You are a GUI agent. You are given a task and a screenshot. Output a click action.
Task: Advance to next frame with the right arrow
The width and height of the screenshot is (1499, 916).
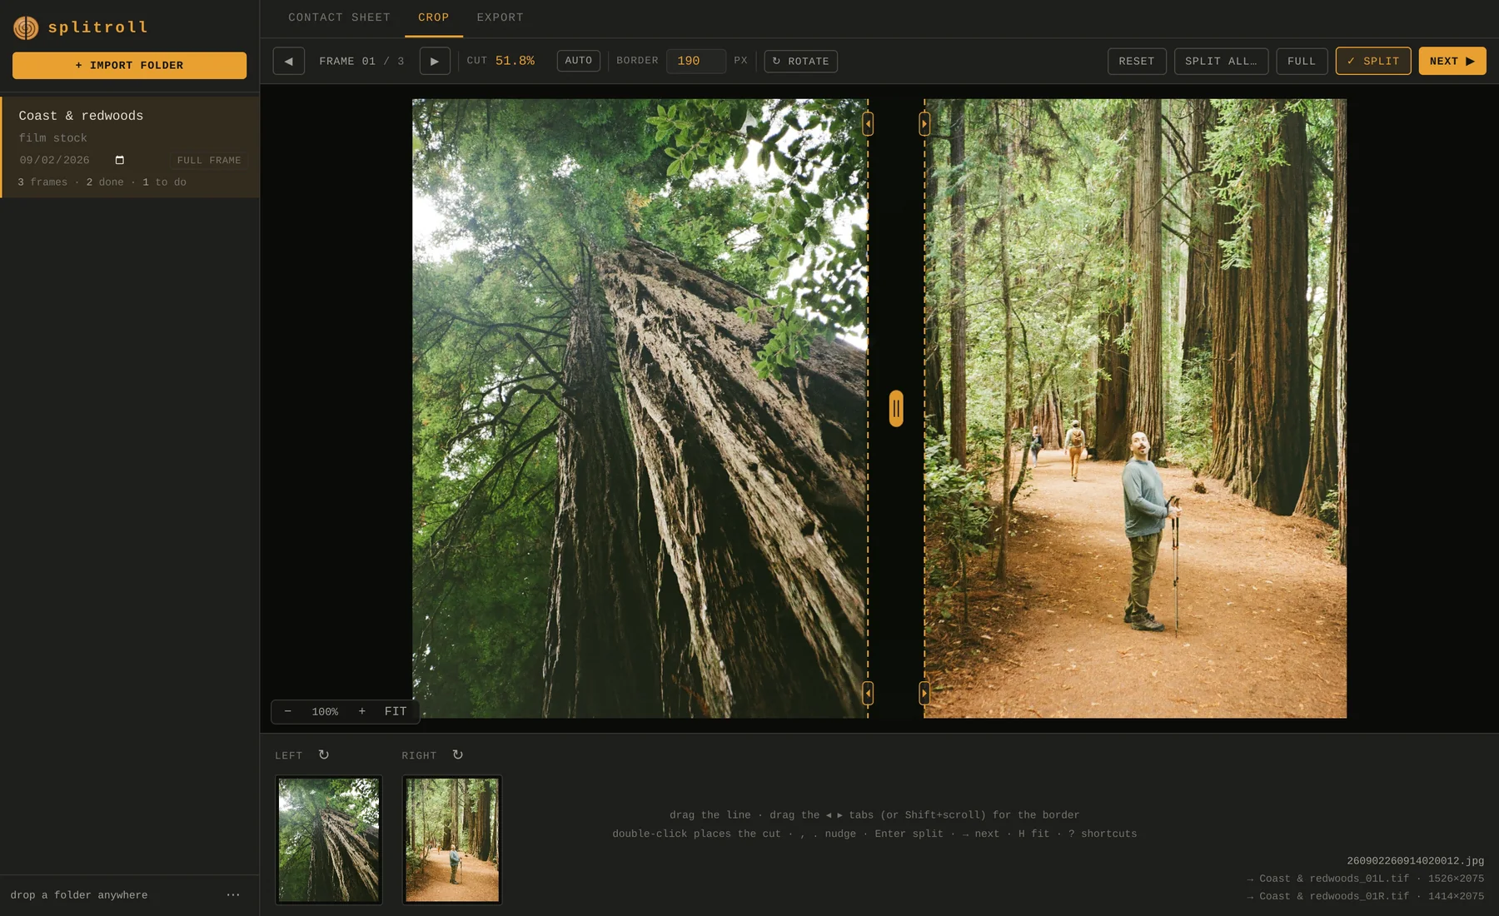pos(435,61)
